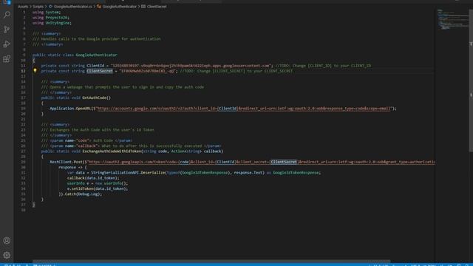The width and height of the screenshot is (473, 266).
Task: Click the param name="code" doc comment
Action: click(x=86, y=140)
